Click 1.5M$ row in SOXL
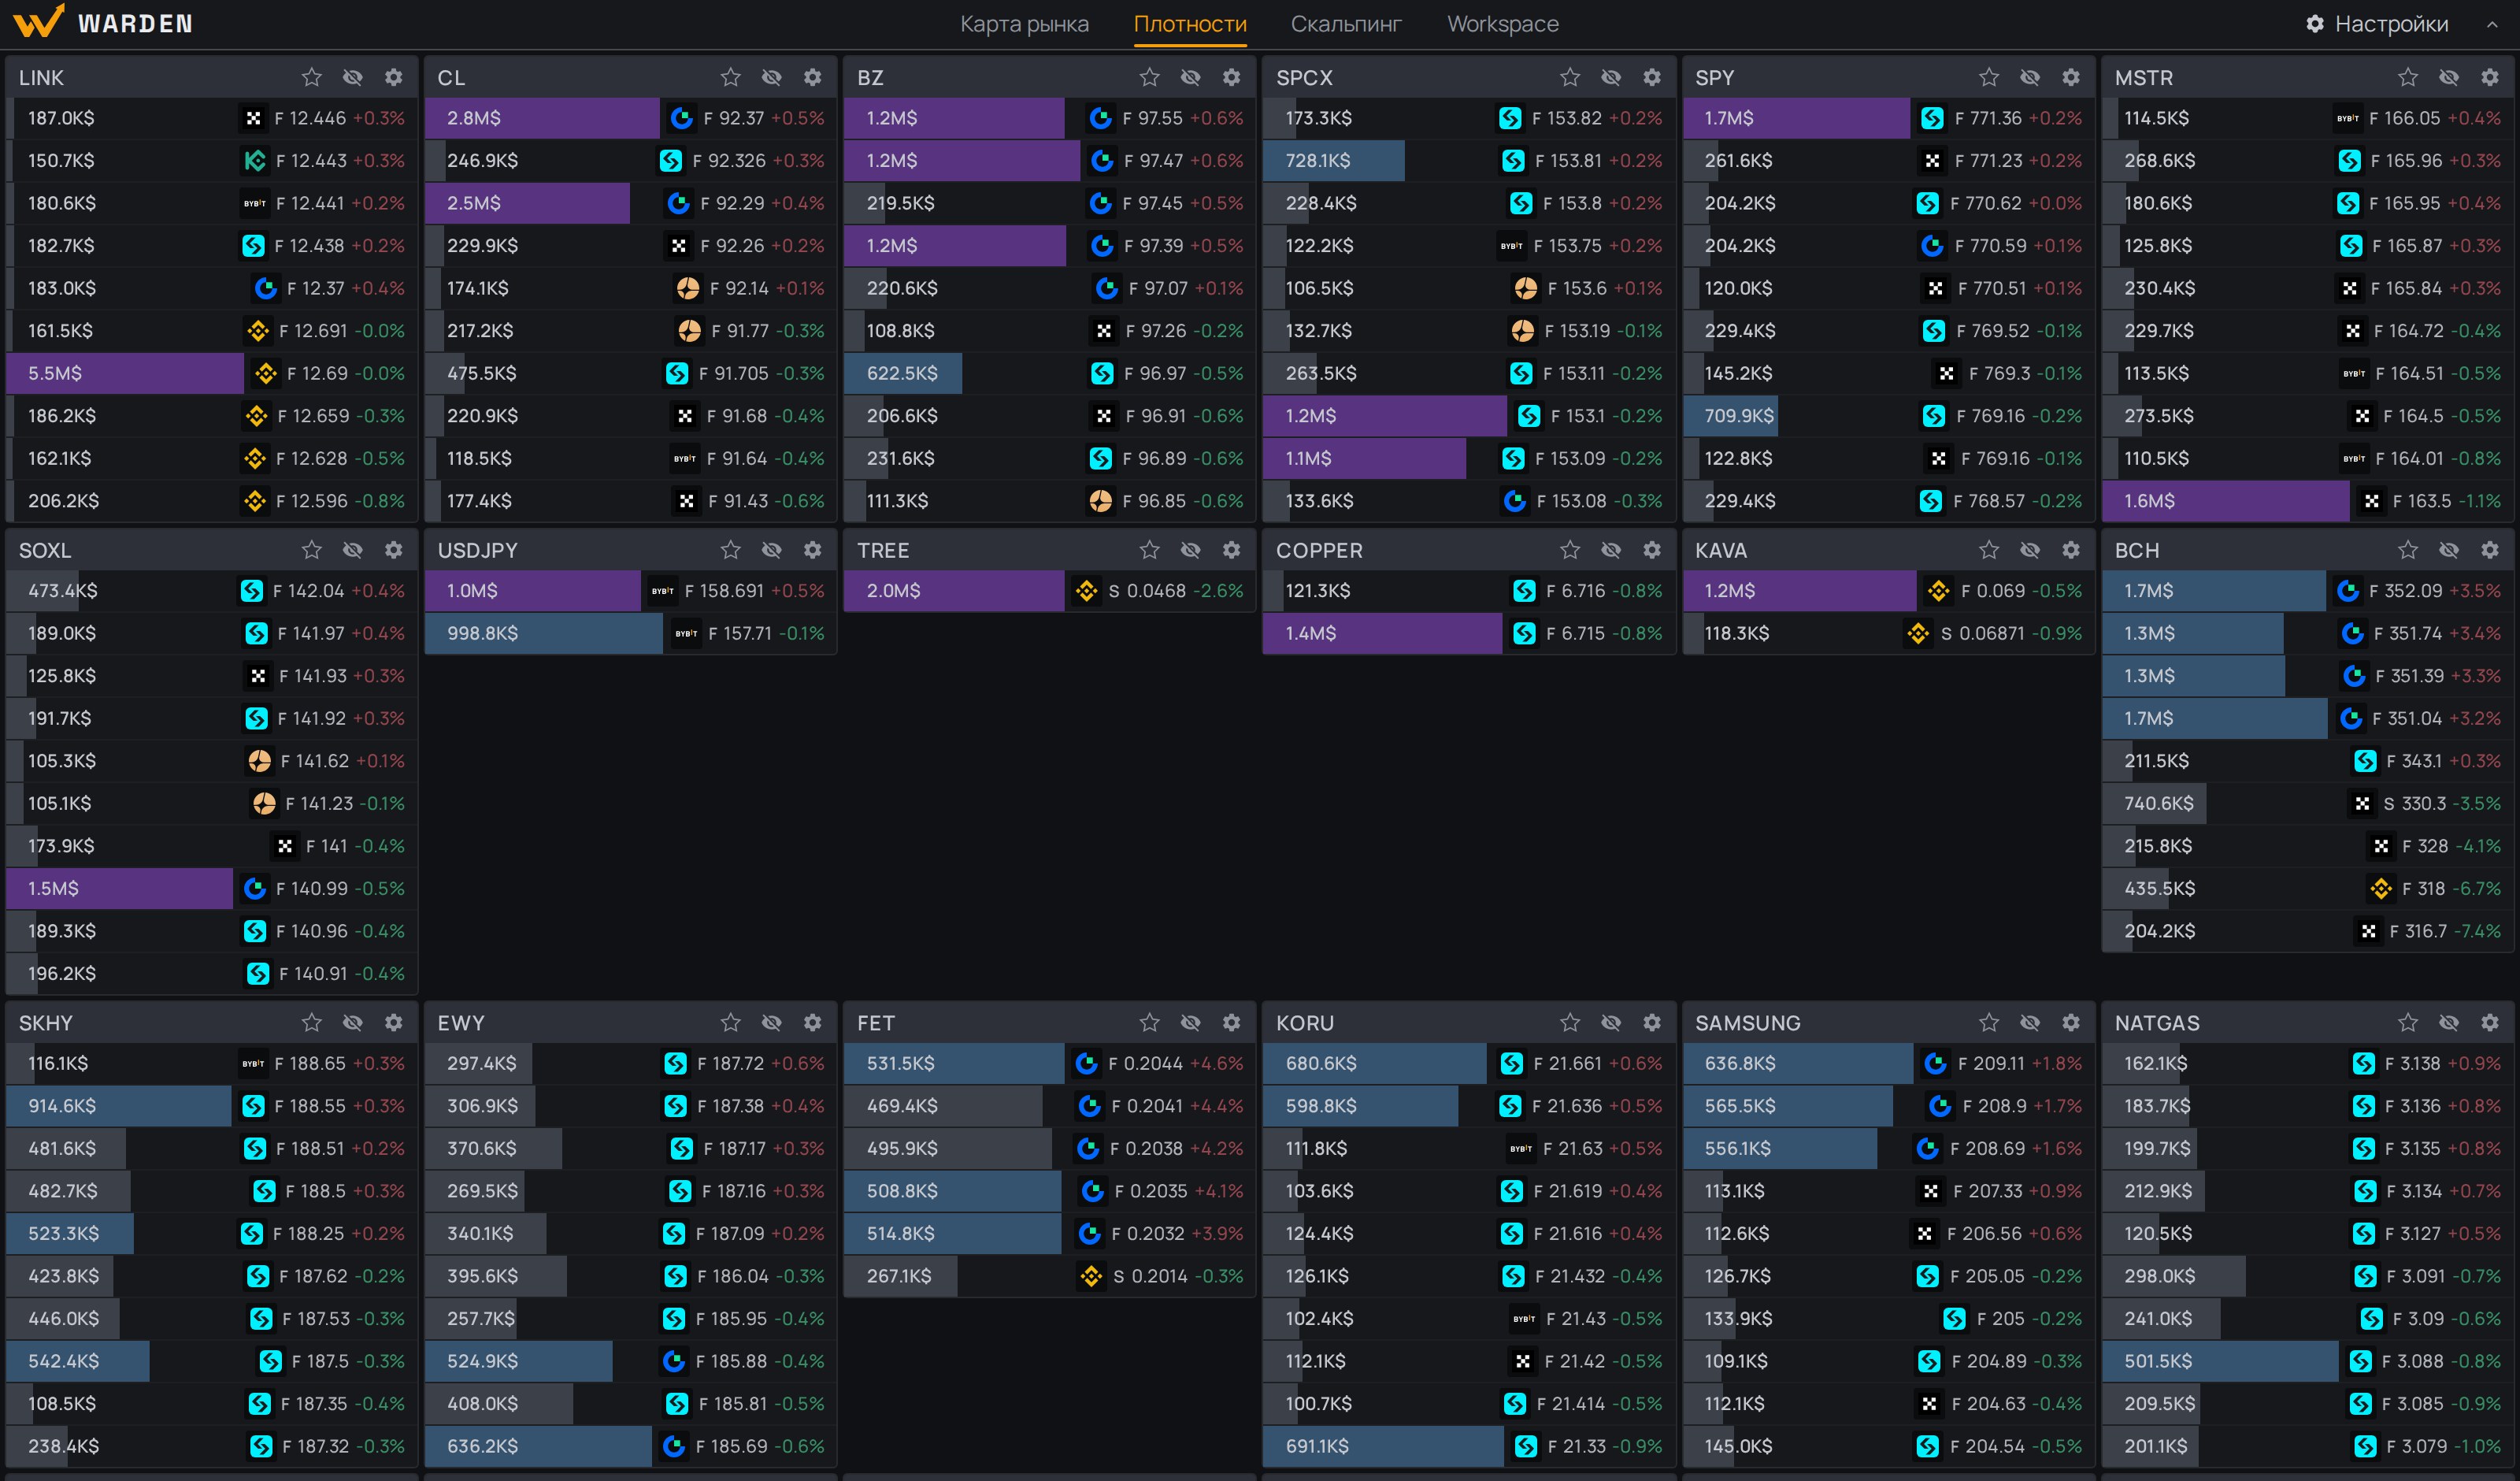 pos(211,888)
